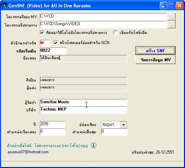Click the starting code 0022 field
This screenshot has width=185, height=168.
pos(53,51)
